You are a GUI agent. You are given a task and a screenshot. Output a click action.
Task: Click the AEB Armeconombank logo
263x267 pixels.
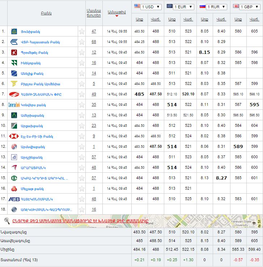tap(14, 199)
